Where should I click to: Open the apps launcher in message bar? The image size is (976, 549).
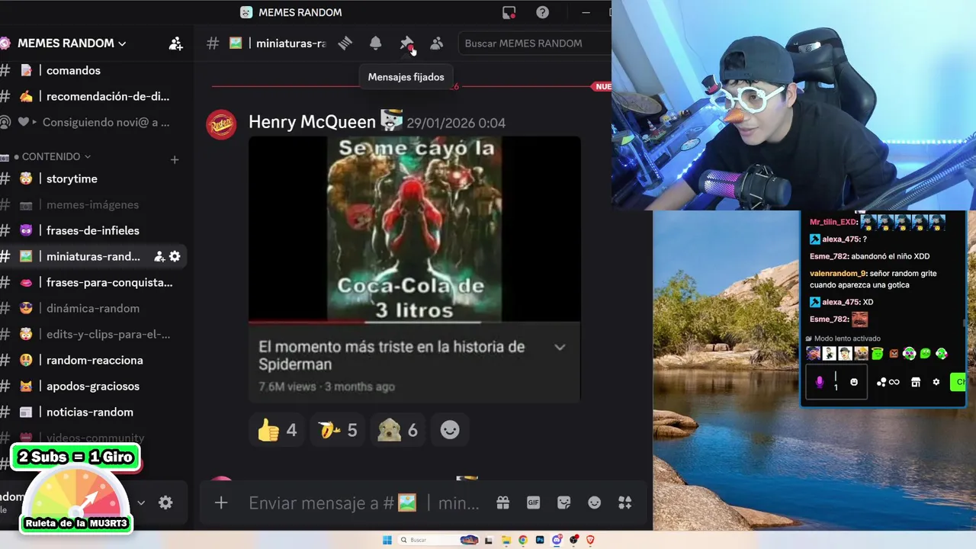click(624, 502)
